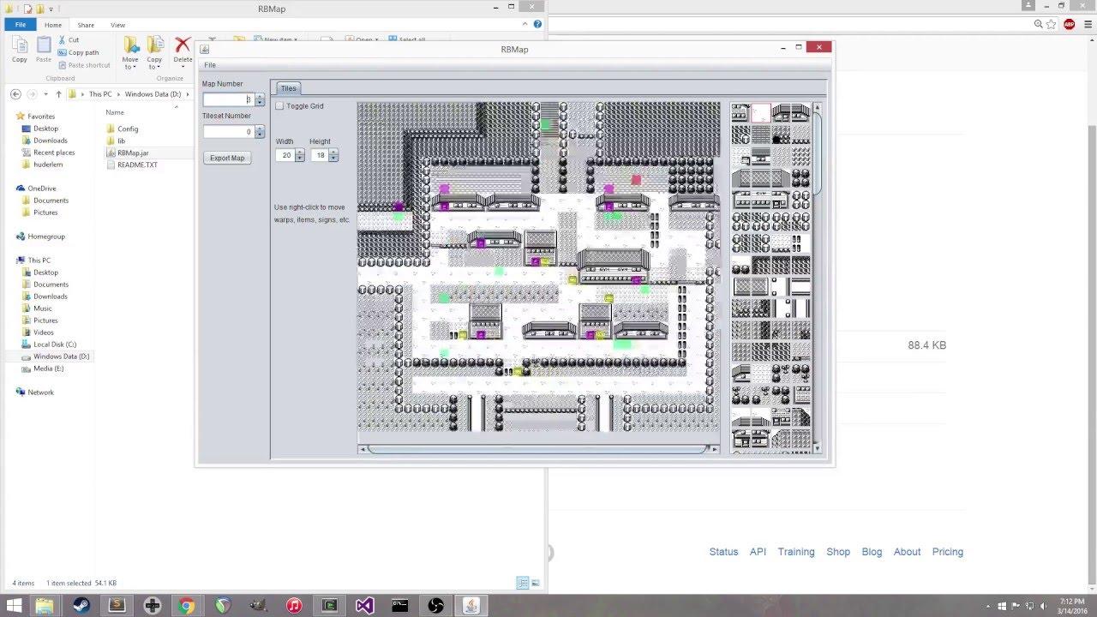Select the Tiles tab
The image size is (1097, 617).
288,88
